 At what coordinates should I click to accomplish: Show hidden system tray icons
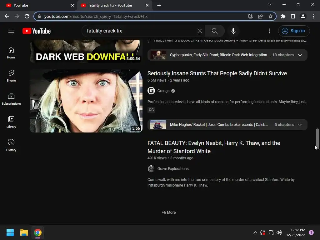pos(255,232)
